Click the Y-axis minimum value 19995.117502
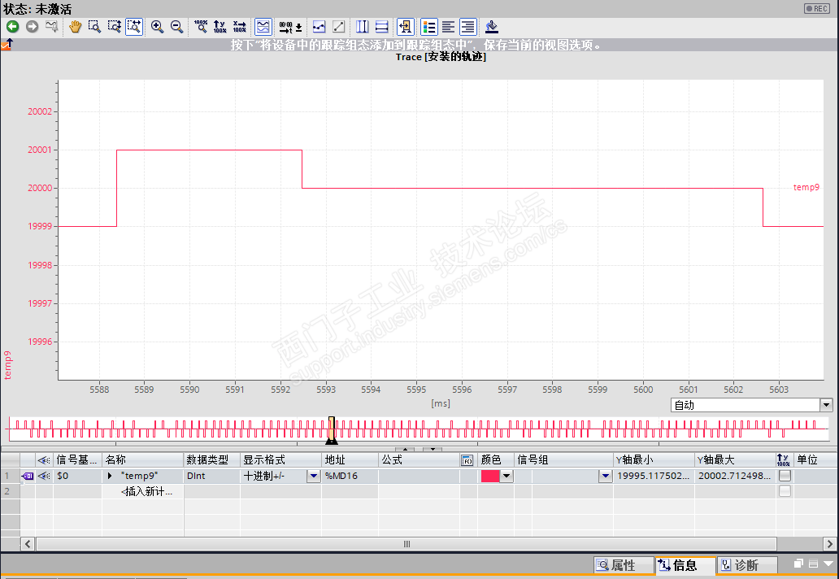Image resolution: width=839 pixels, height=579 pixels. [x=654, y=476]
